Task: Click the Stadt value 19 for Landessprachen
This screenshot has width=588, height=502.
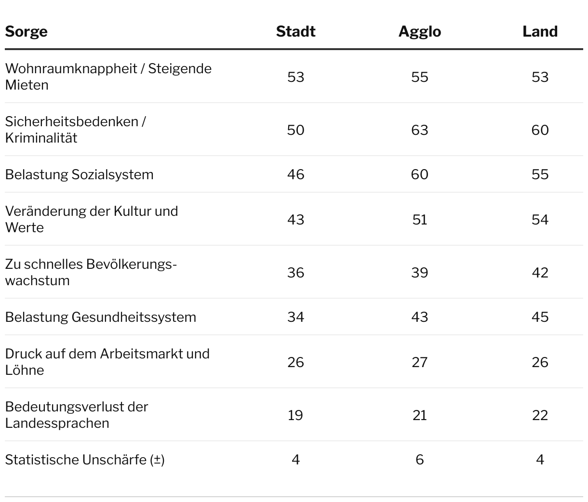Action: click(x=295, y=415)
